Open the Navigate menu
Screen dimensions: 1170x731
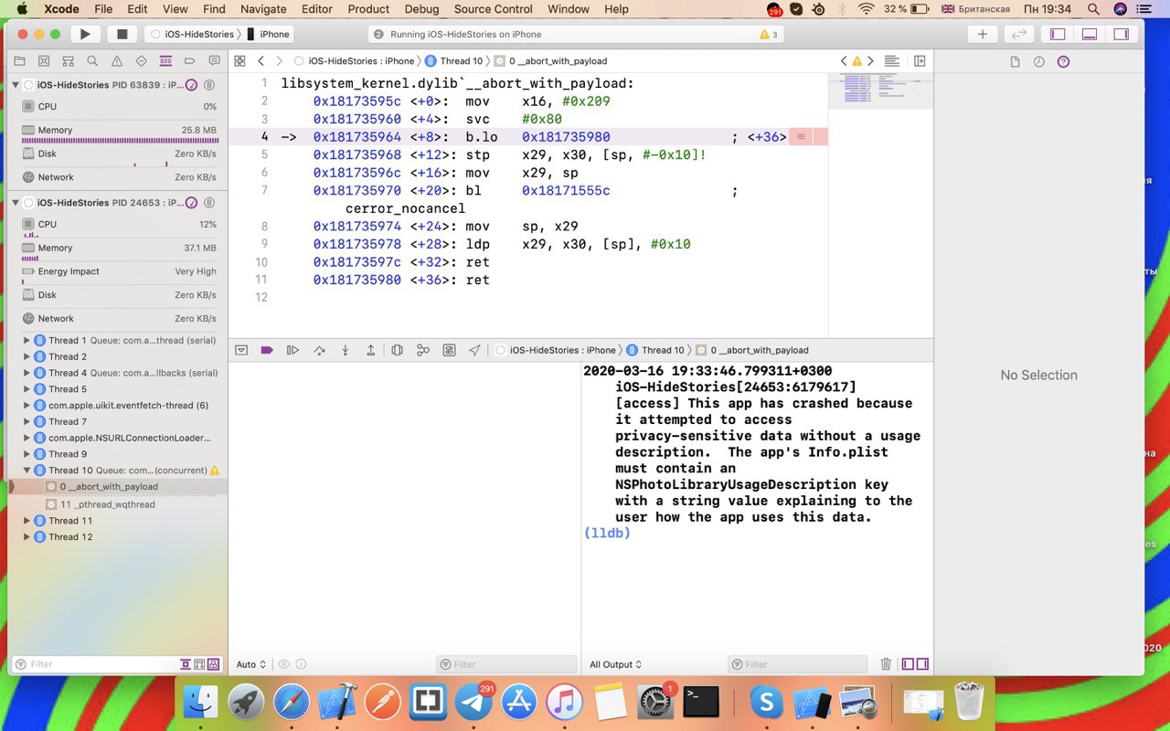[263, 9]
